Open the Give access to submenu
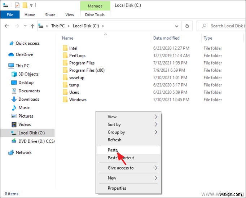246x198 pixels. coord(128,168)
